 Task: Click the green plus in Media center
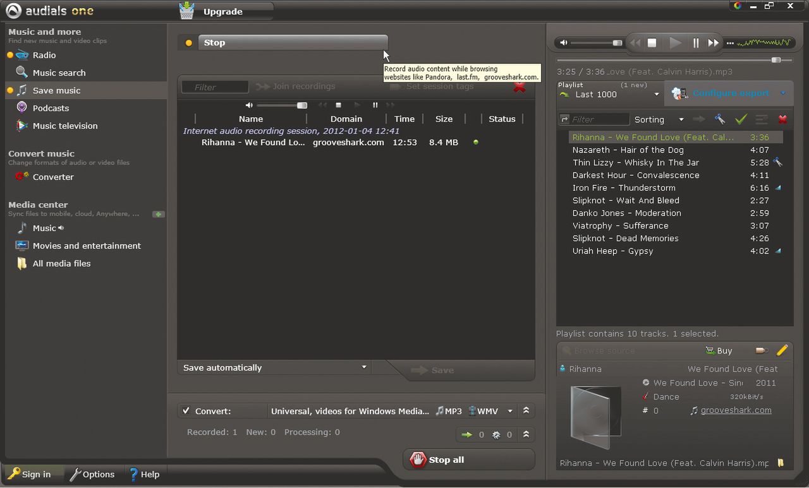tap(159, 214)
